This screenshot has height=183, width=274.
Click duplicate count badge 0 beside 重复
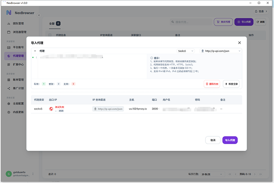[58, 84]
